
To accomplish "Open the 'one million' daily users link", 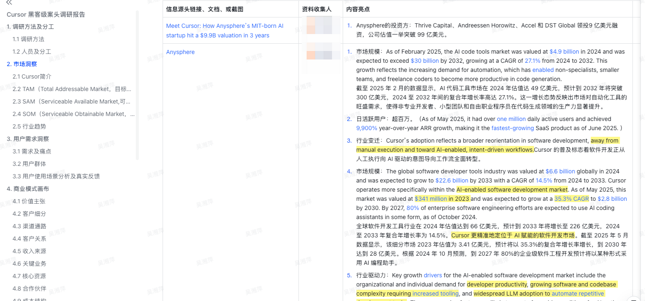I will (511, 119).
